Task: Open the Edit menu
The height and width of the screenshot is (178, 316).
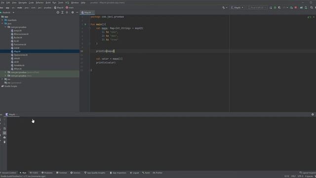Action: click(x=8, y=2)
